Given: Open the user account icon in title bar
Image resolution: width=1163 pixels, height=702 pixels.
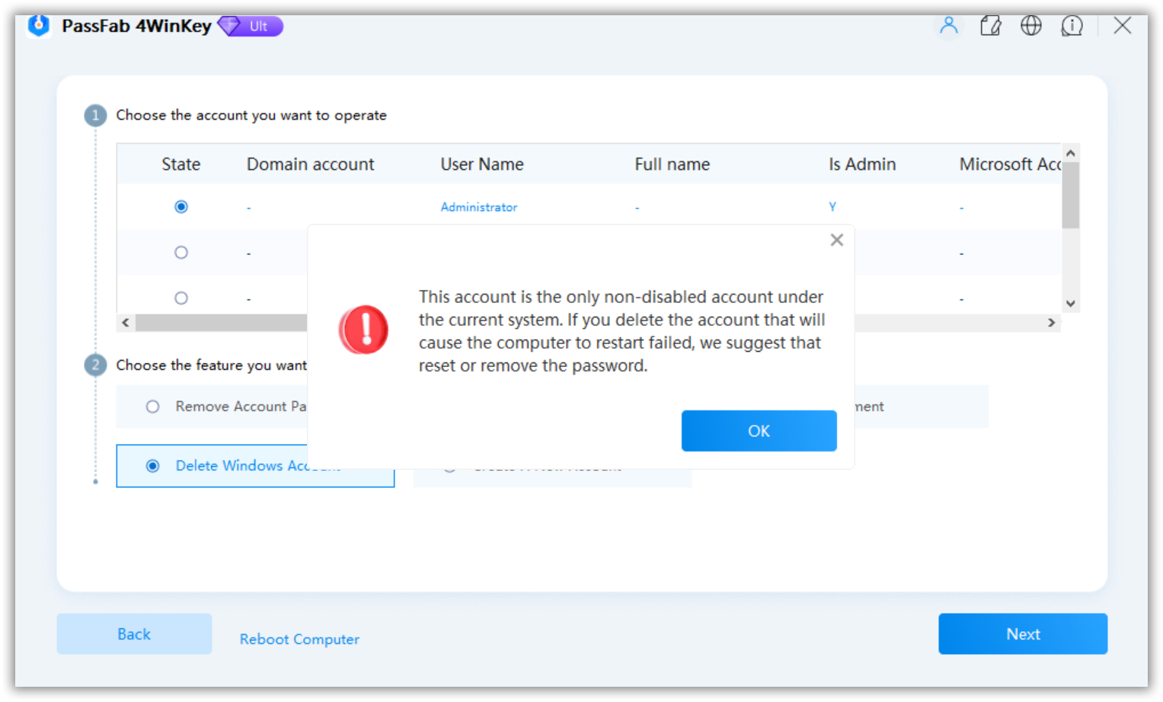Looking at the screenshot, I should pos(949,25).
